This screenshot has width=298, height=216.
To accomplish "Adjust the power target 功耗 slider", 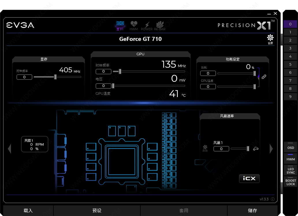I will (x=236, y=73).
